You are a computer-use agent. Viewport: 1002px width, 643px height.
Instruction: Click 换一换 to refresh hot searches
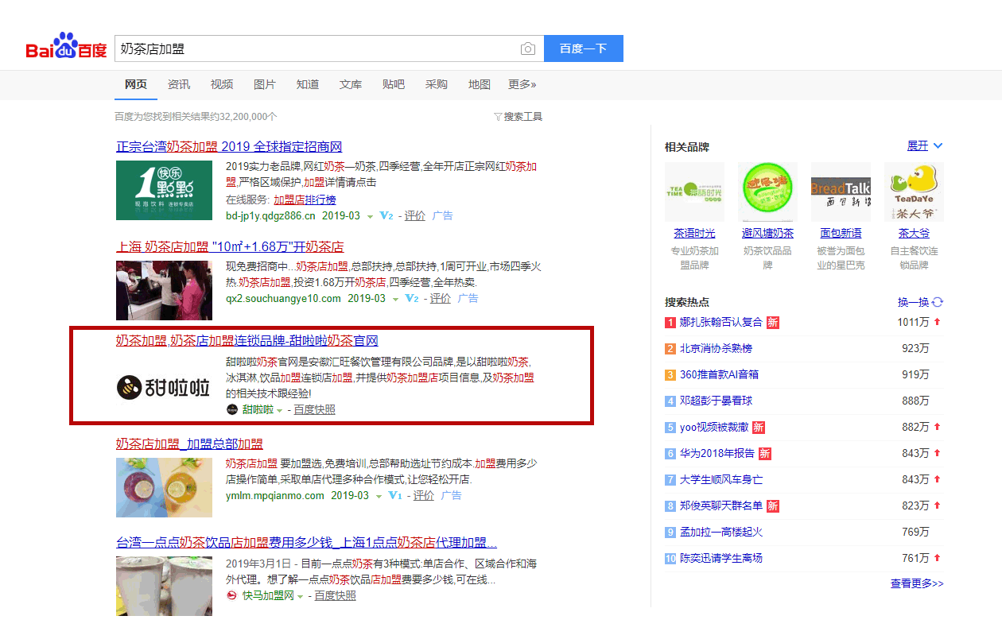coord(913,302)
